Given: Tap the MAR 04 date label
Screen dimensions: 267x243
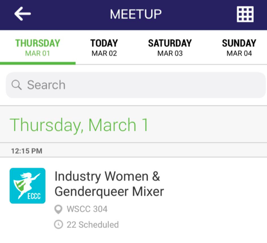Looking at the screenshot, I should pos(239,53).
